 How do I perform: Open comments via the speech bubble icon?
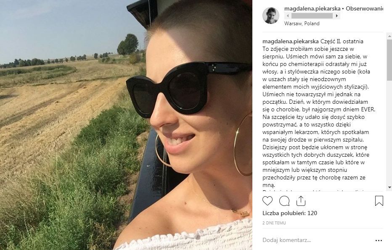tap(284, 201)
